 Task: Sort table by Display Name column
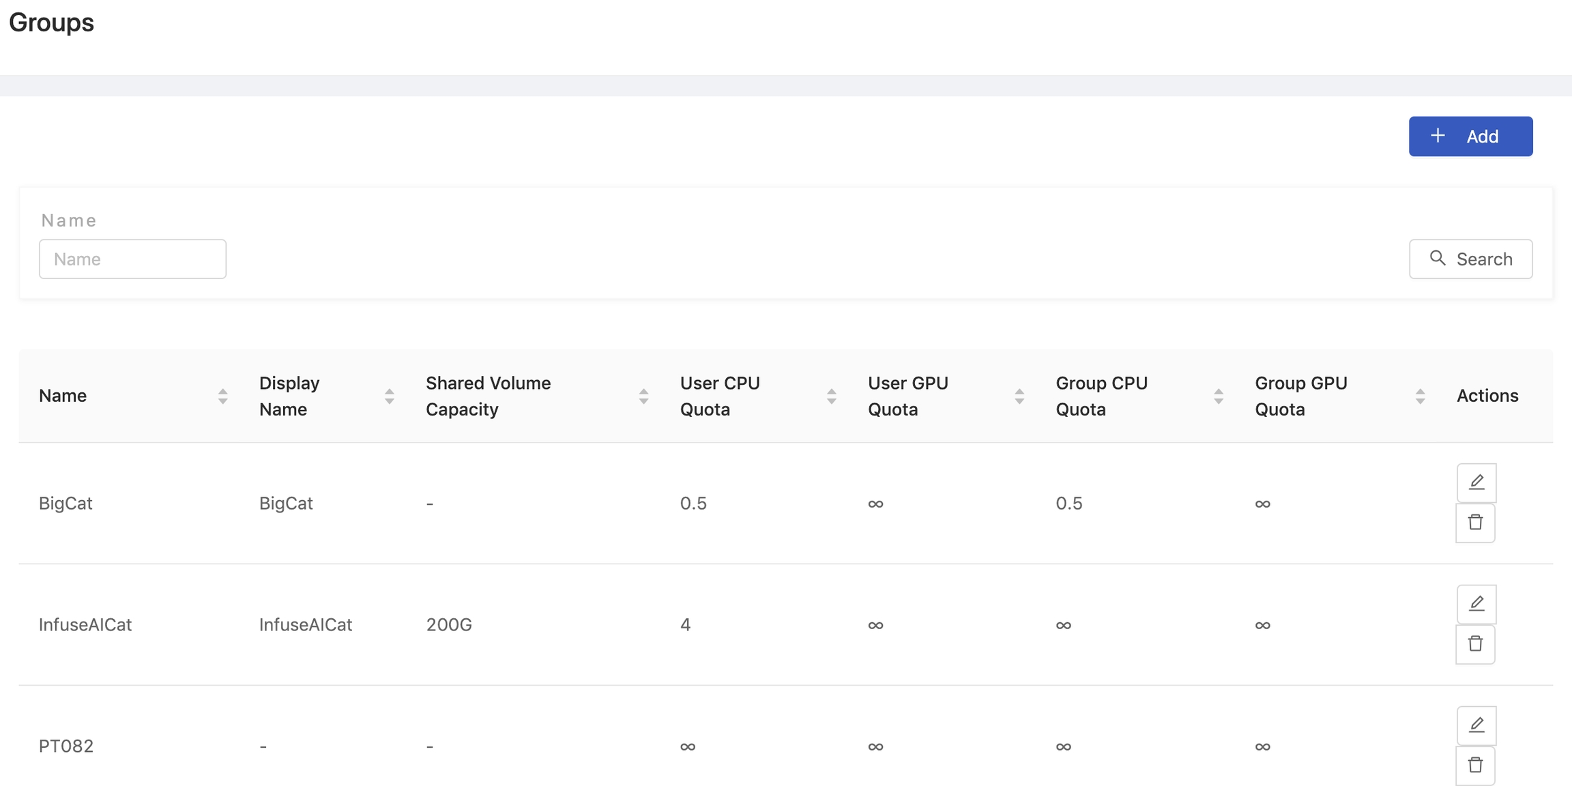point(389,396)
